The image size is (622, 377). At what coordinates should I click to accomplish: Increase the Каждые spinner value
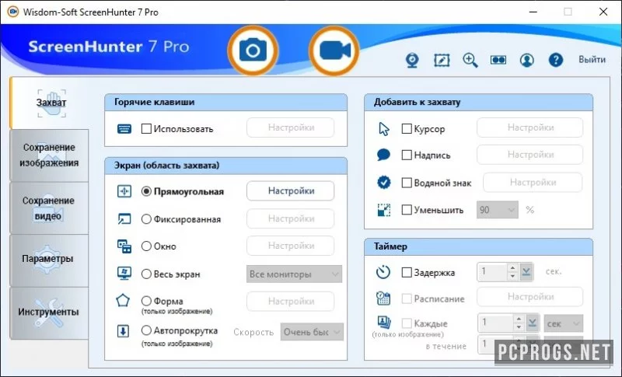(519, 319)
